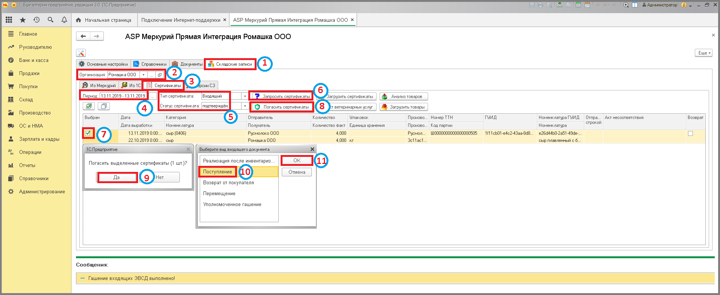The image size is (720, 295).
Task: Click Отмена in document type dialog
Action: click(x=297, y=172)
